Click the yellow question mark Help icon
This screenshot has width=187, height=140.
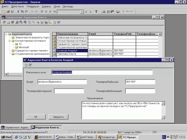tap(96, 11)
